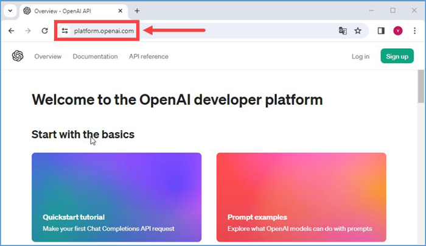Minimize the browser window
Image resolution: width=426 pixels, height=246 pixels.
click(x=371, y=10)
